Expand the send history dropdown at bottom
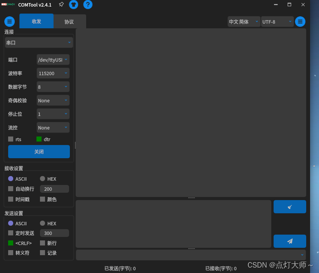 (x=302, y=255)
